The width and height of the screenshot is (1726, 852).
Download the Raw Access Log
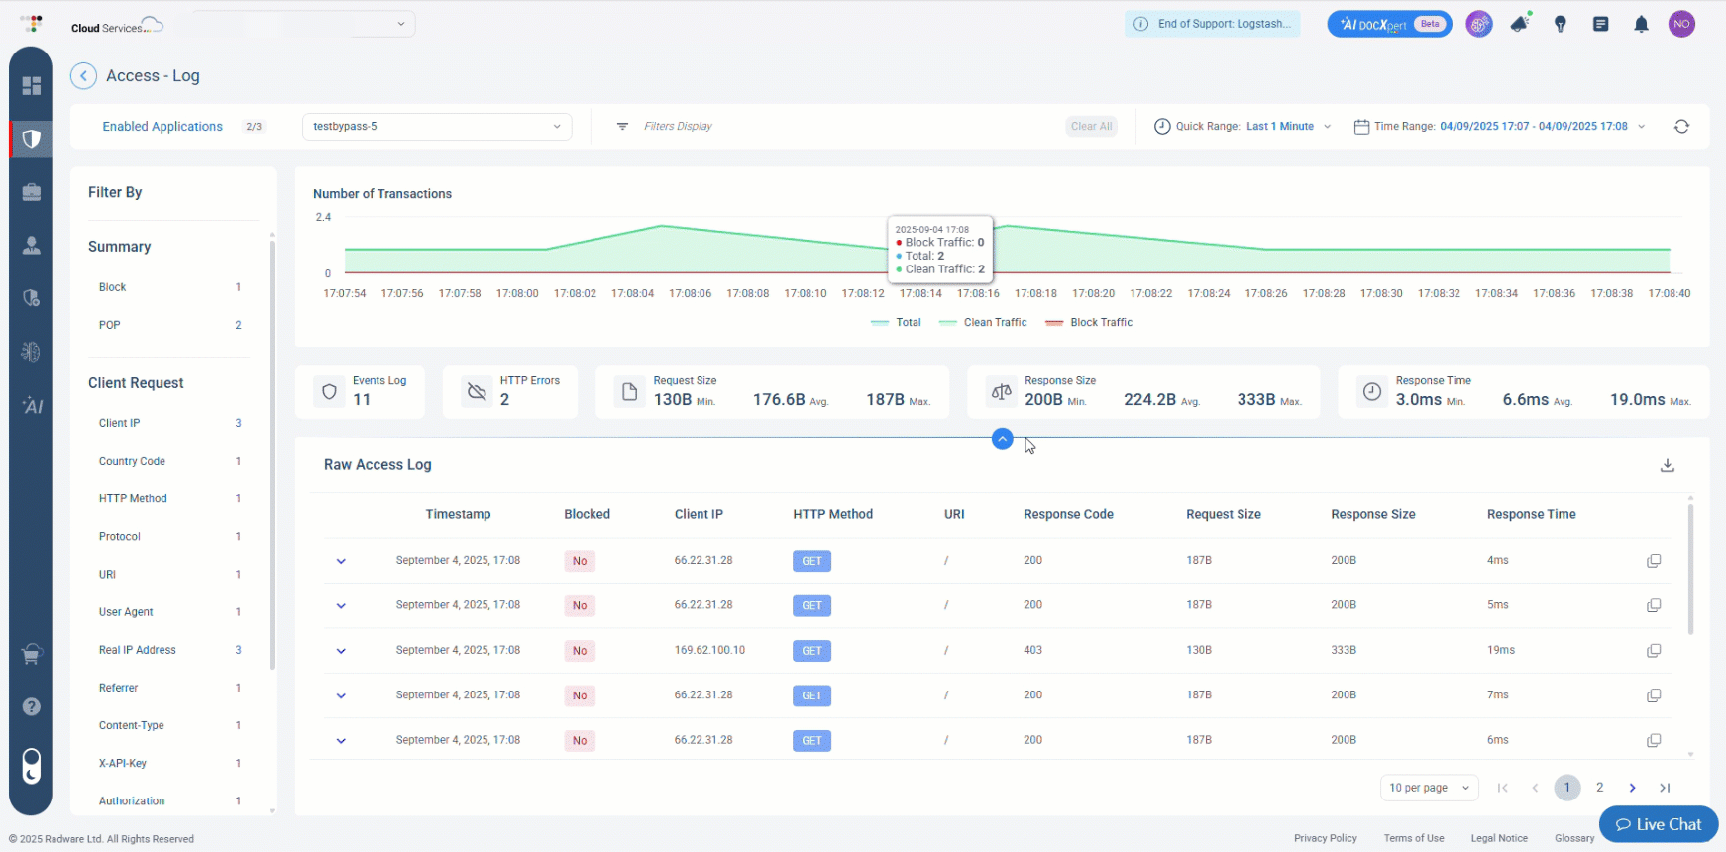(1668, 465)
